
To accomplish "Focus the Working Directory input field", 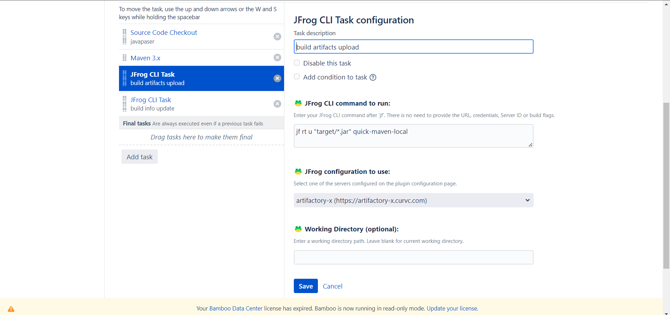I will (414, 258).
